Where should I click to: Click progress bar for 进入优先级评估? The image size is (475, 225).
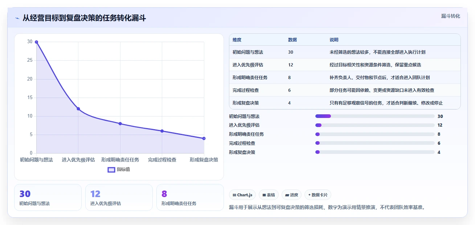375,125
